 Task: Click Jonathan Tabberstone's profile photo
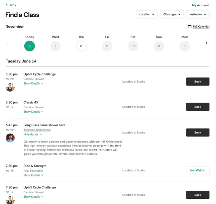click(x=10, y=138)
